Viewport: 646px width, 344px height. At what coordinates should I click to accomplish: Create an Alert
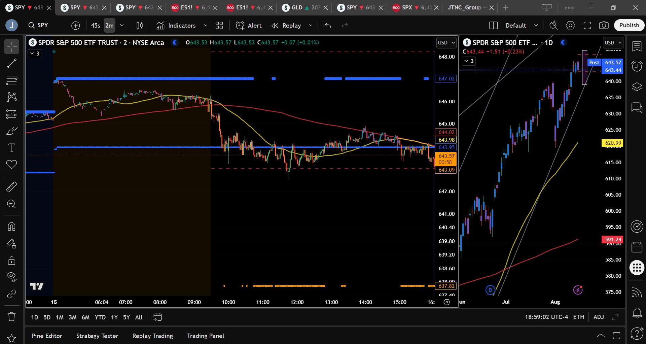249,26
